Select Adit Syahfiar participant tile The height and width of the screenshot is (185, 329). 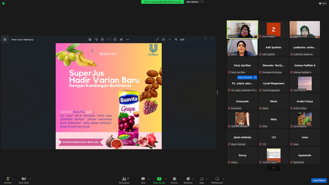click(x=273, y=47)
